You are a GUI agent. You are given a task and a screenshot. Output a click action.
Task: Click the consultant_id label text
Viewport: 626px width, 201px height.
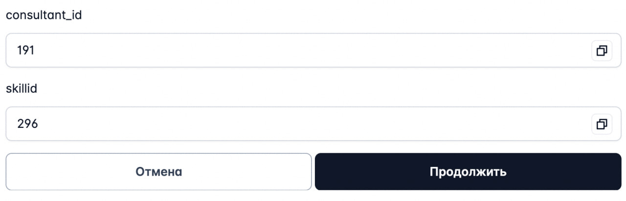click(x=44, y=15)
